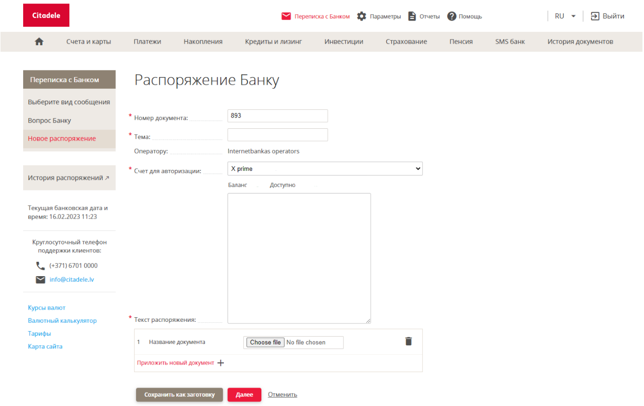
Task: Open Кредиты и лизинг menu
Action: pos(273,42)
